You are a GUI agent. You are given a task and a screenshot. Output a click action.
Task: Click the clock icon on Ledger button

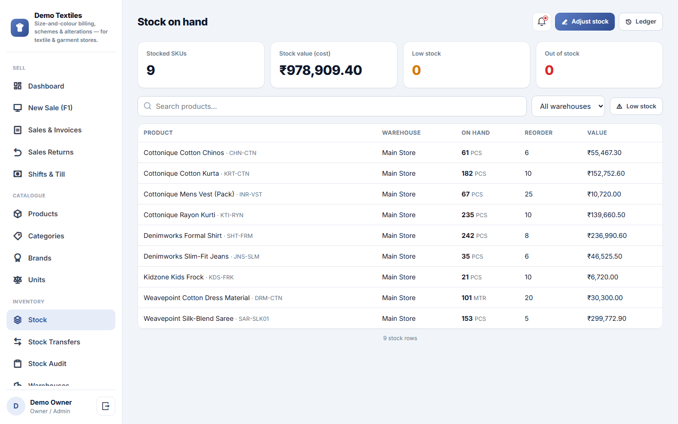pos(629,22)
